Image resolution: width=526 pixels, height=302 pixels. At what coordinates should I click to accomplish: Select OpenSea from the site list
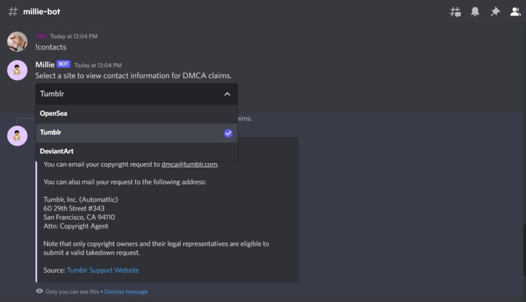point(136,114)
